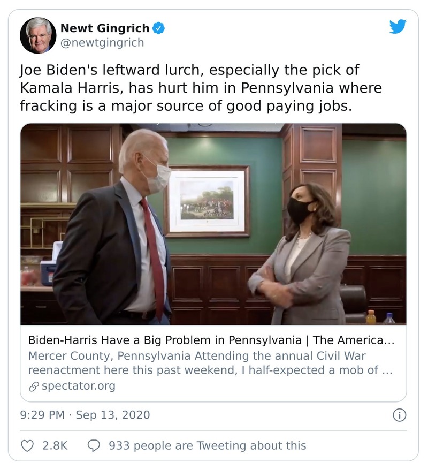Open the Newt Gingrich display name
Image resolution: width=428 pixels, height=470 pixels.
105,28
